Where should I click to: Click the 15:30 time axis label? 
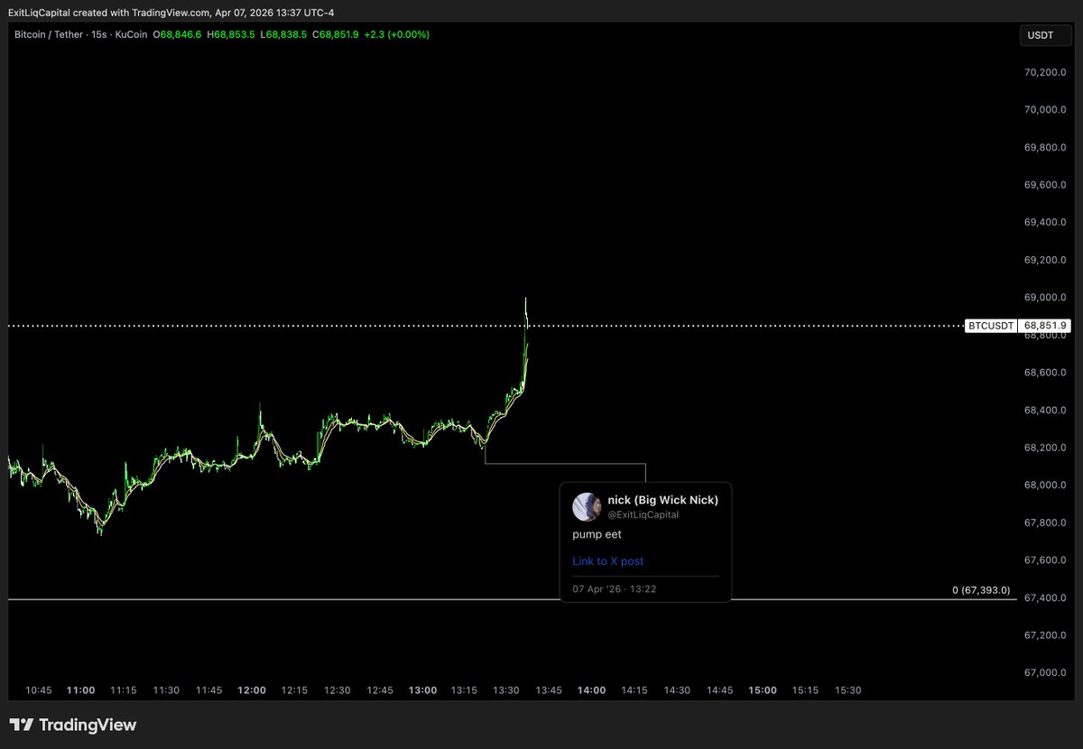[847, 690]
